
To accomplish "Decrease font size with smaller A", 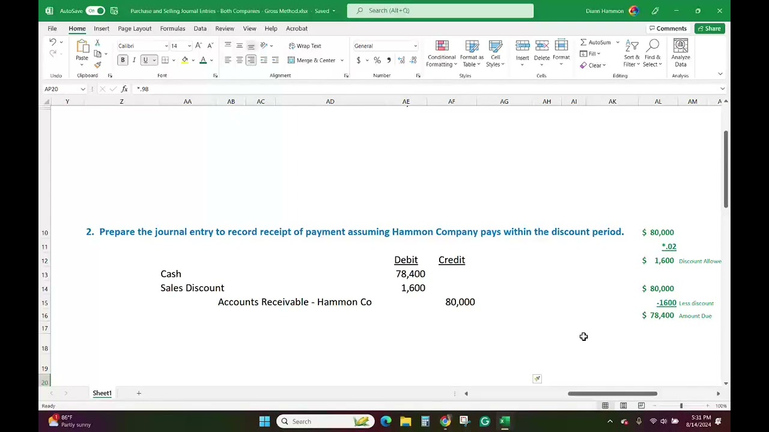I will (x=210, y=46).
